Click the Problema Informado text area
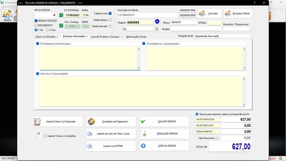Image resolution: width=286 pixels, height=161 pixels. [88, 58]
